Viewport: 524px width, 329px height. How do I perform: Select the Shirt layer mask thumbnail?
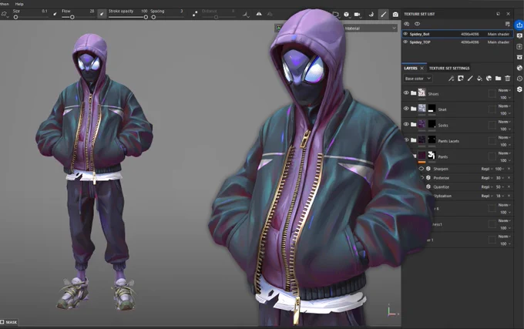click(x=432, y=108)
